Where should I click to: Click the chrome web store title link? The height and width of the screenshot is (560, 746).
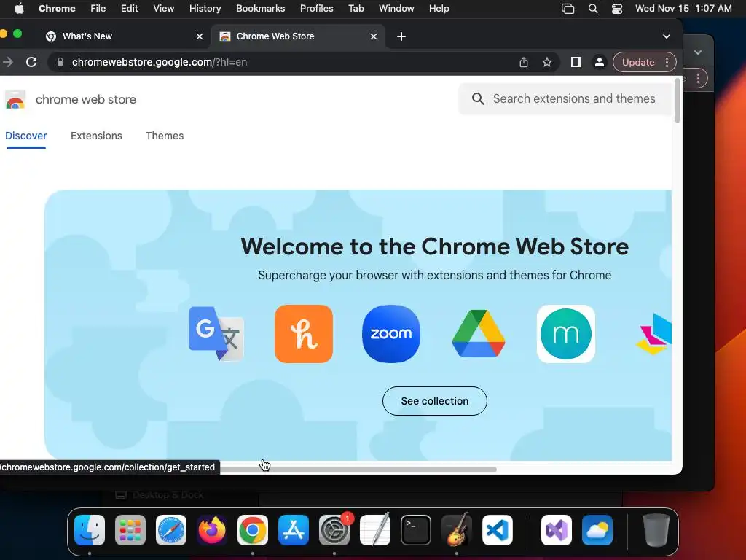click(x=86, y=99)
